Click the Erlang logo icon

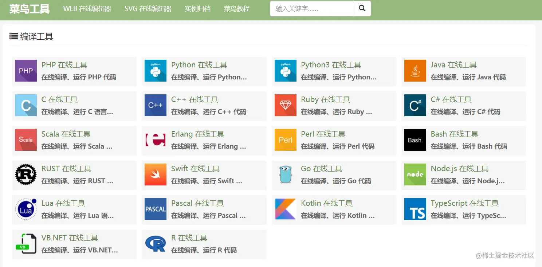[156, 140]
